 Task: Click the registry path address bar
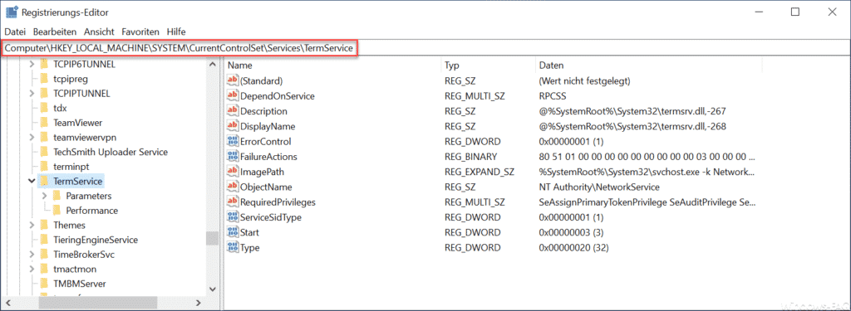(x=425, y=48)
